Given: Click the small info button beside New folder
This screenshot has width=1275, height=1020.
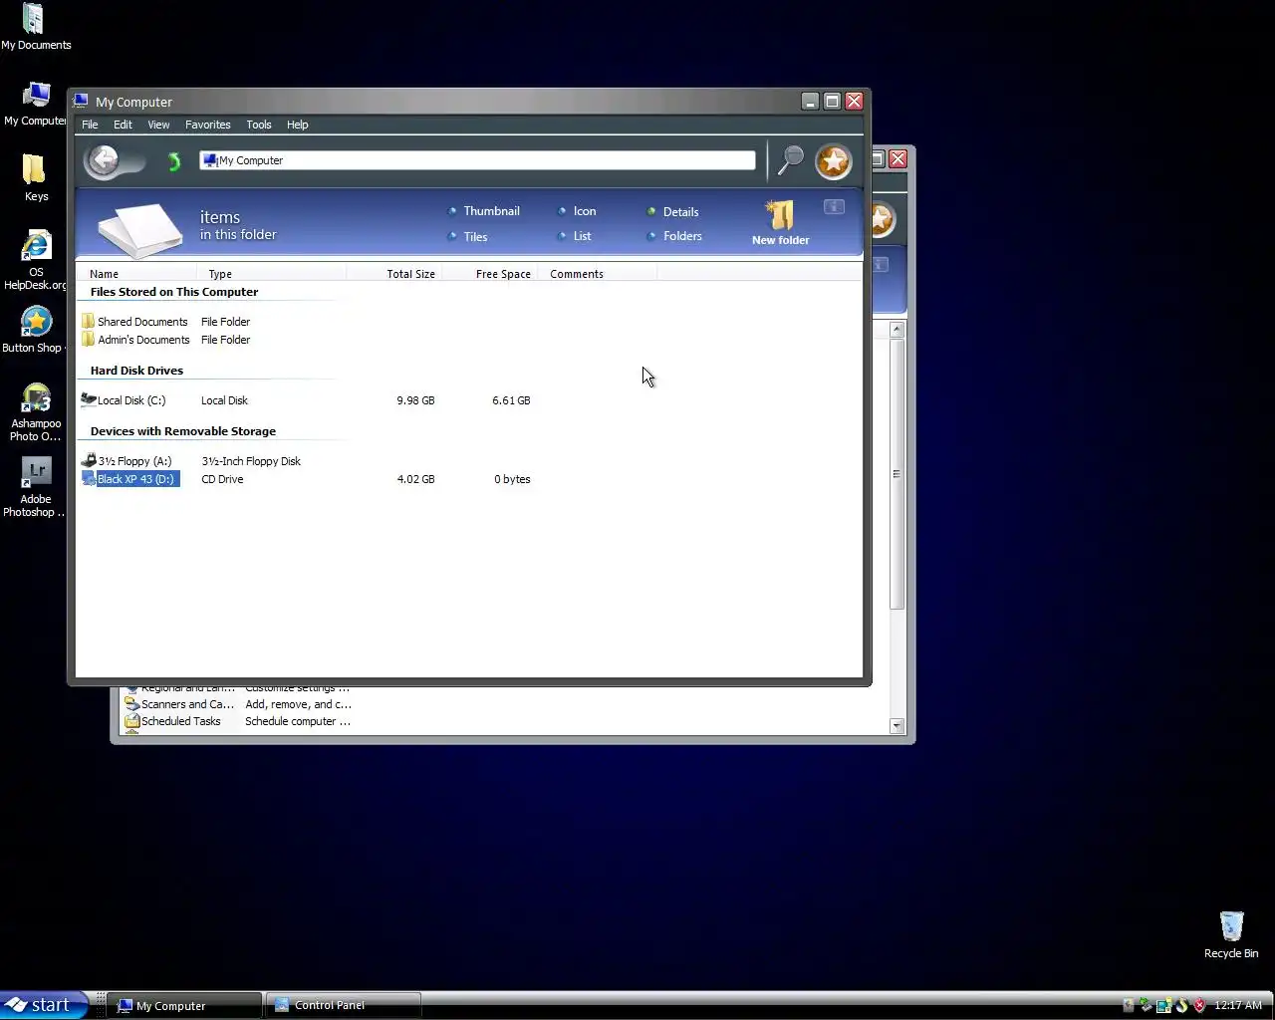Looking at the screenshot, I should click(834, 206).
